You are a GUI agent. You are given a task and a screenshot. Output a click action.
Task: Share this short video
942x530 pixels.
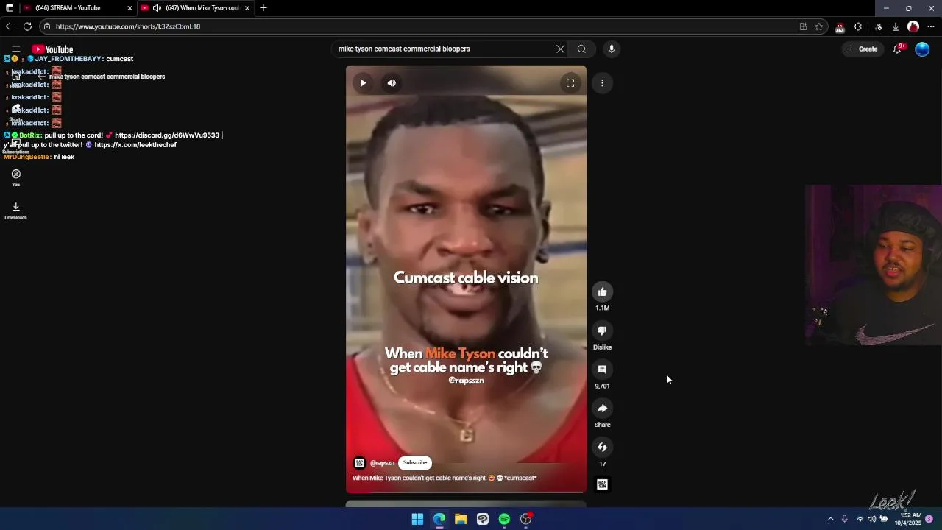602,409
